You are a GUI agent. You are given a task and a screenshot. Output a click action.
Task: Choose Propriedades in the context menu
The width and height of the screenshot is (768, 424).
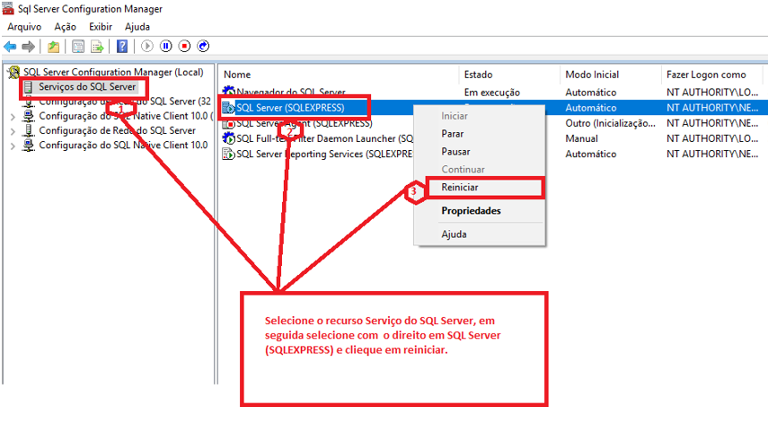[471, 211]
